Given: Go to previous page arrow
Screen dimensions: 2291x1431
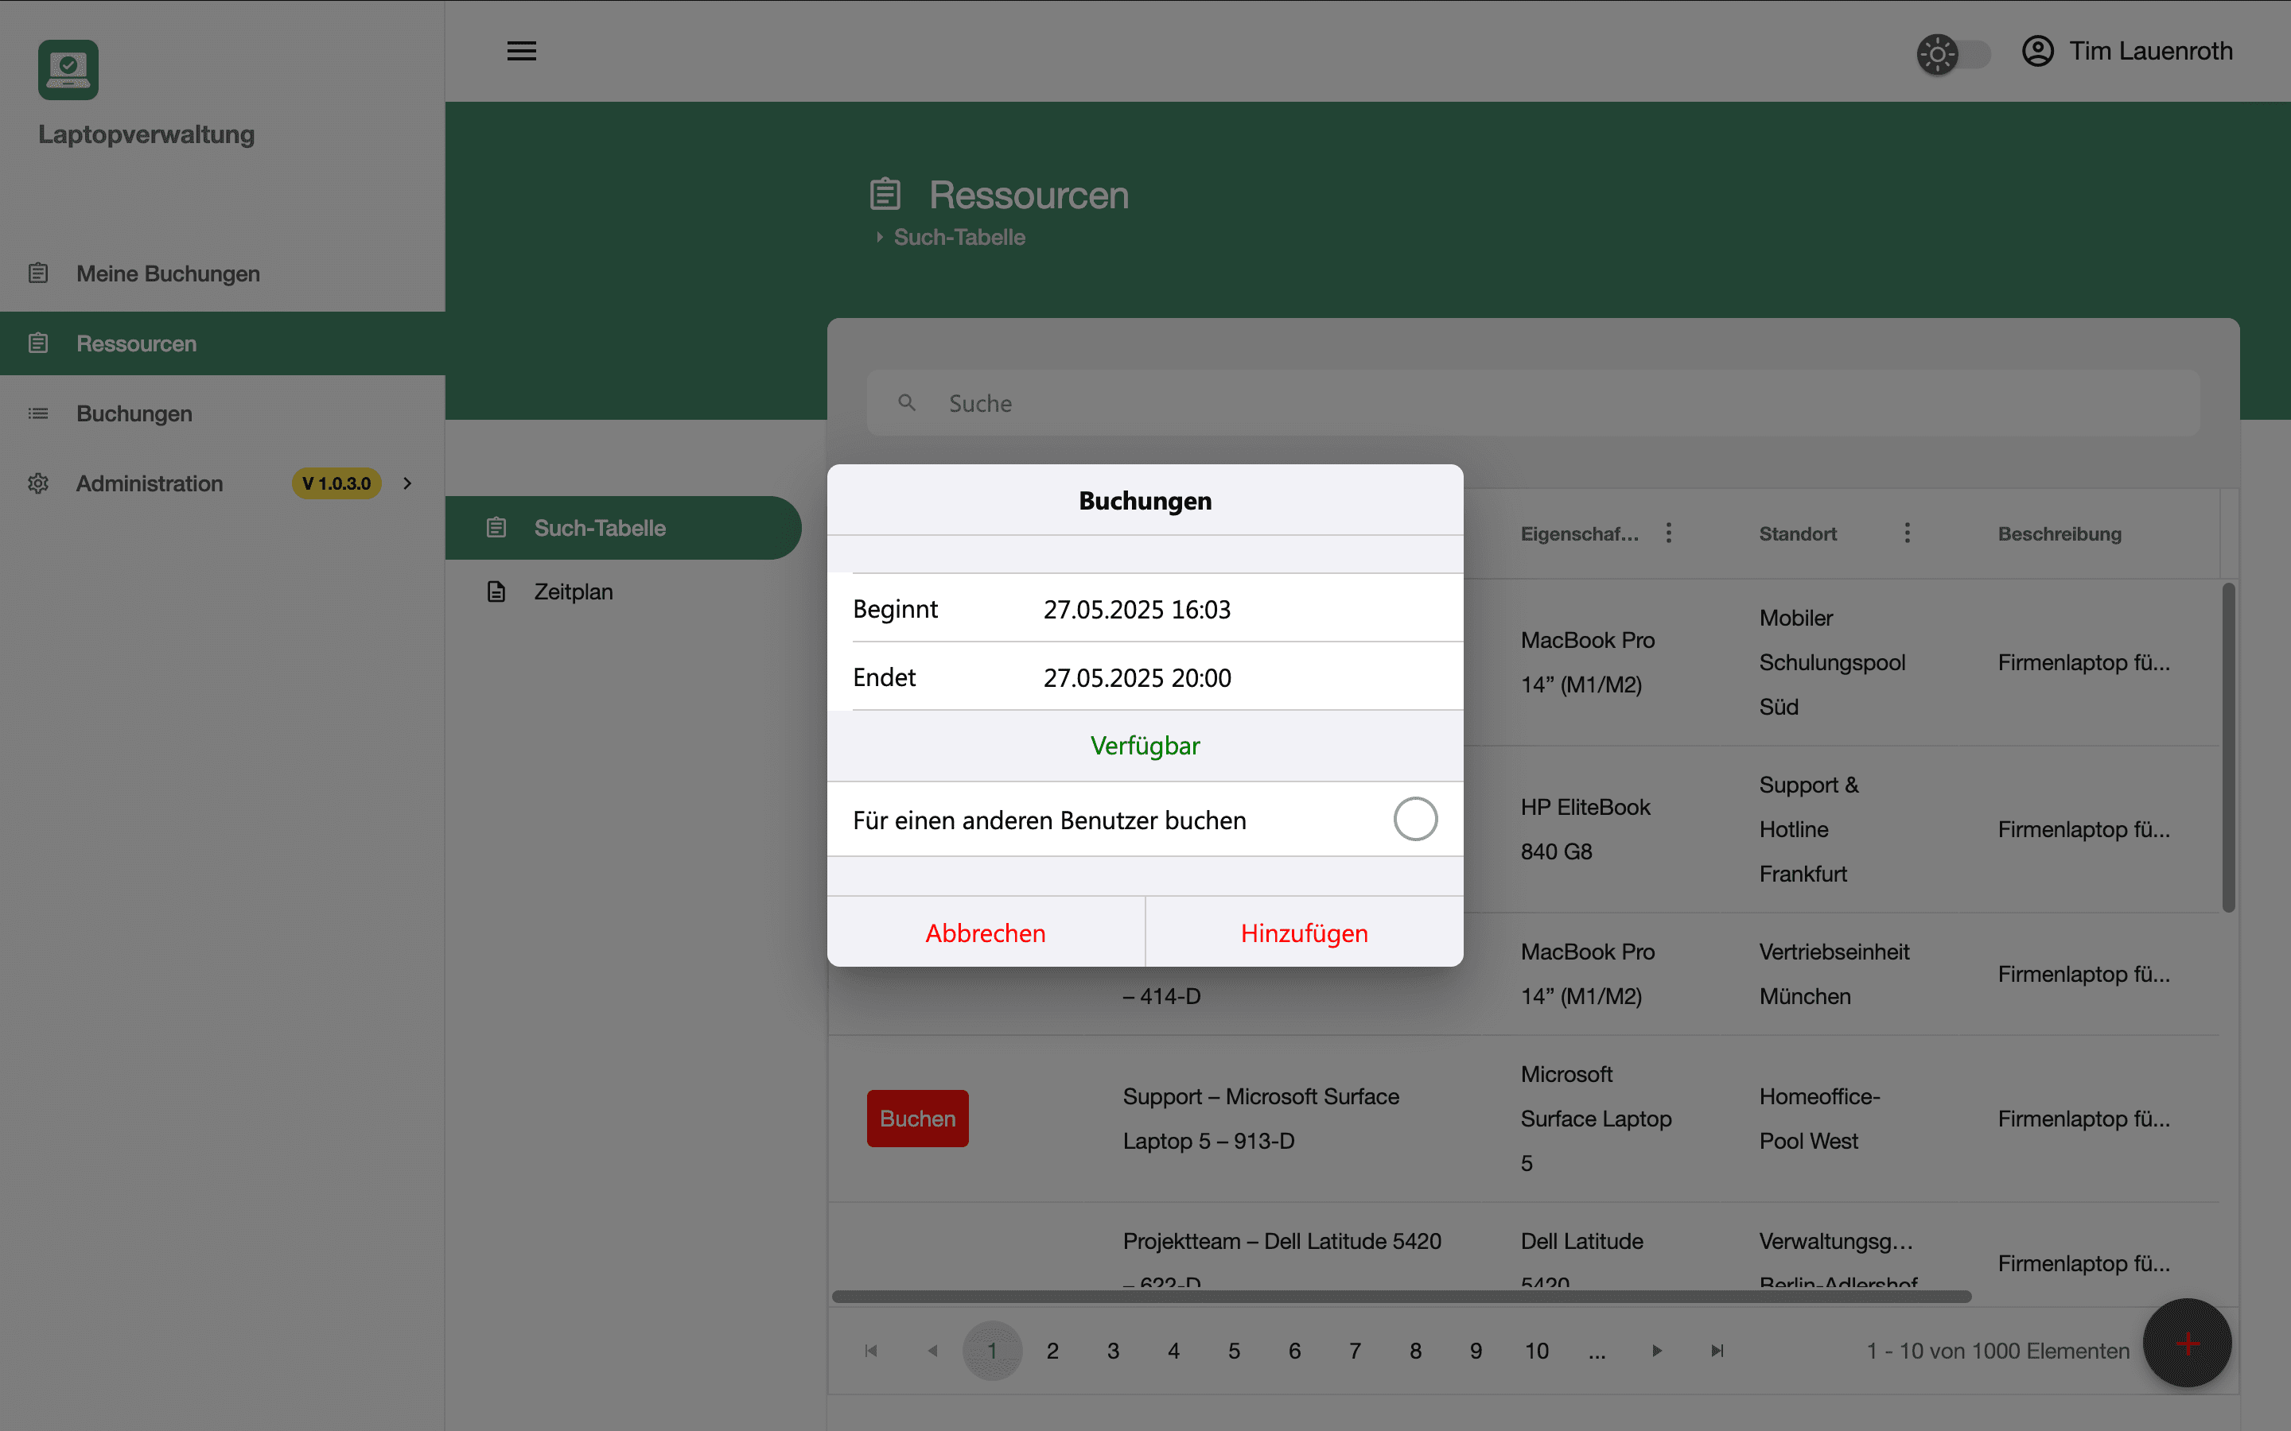Looking at the screenshot, I should tap(932, 1351).
